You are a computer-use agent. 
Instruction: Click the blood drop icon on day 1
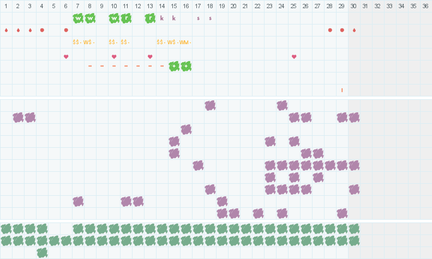[x=6, y=30]
